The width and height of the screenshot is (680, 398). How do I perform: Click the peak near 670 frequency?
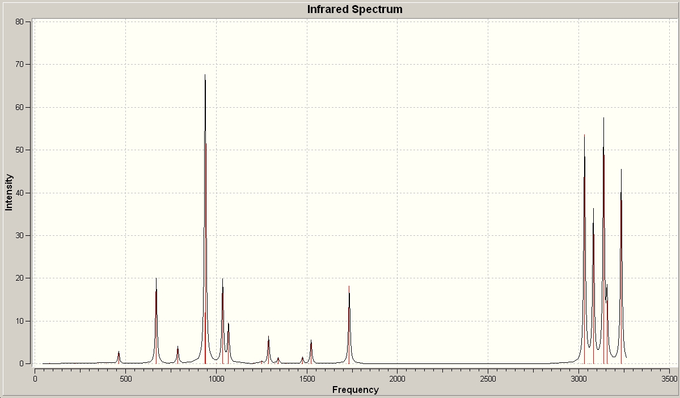pos(156,321)
